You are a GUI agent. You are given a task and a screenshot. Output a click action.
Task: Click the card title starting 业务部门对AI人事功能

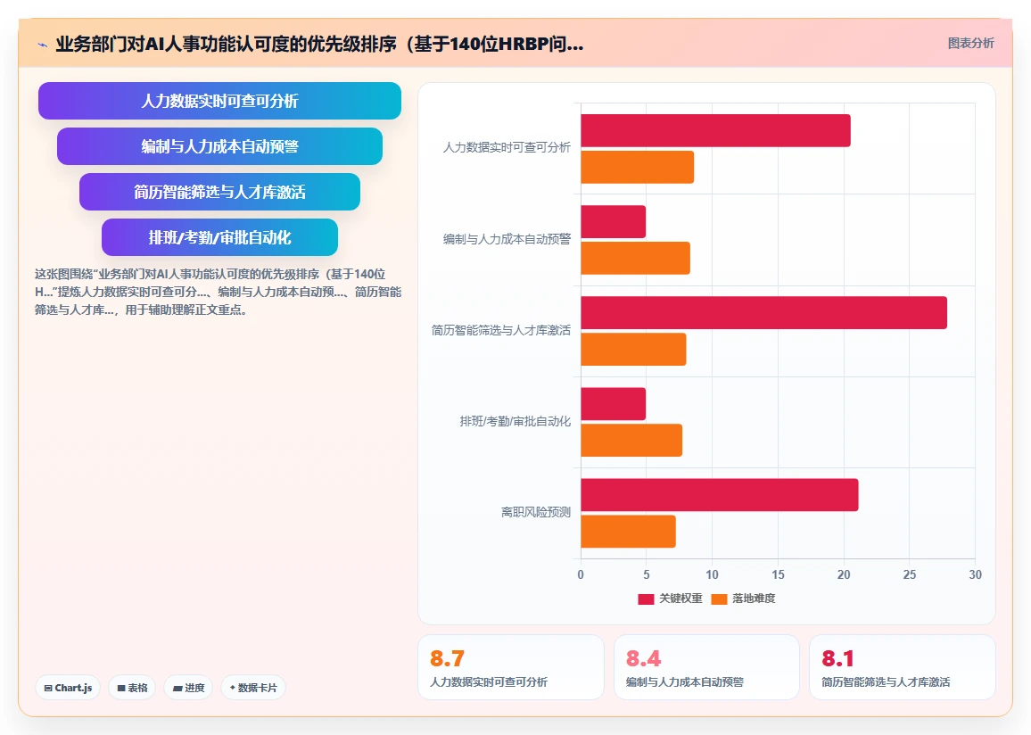coord(319,44)
